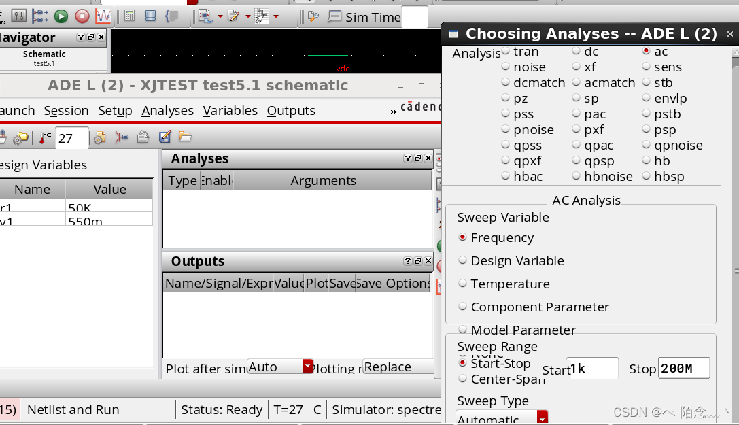Select the hb analysis radio button

[x=646, y=160]
